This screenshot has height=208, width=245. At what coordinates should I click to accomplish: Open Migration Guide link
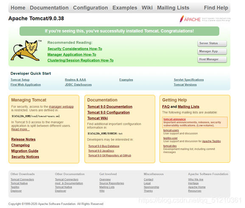[25, 151]
